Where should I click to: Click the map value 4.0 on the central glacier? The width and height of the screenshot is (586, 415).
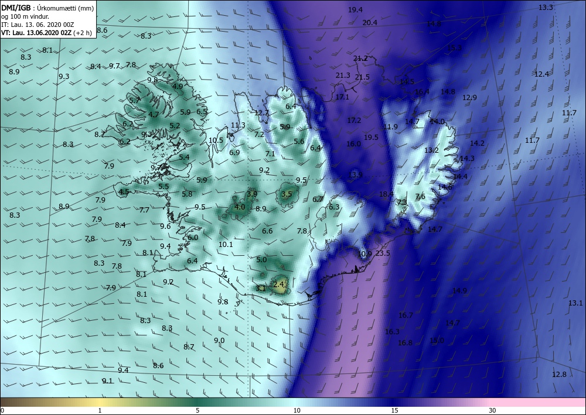[x=240, y=207]
